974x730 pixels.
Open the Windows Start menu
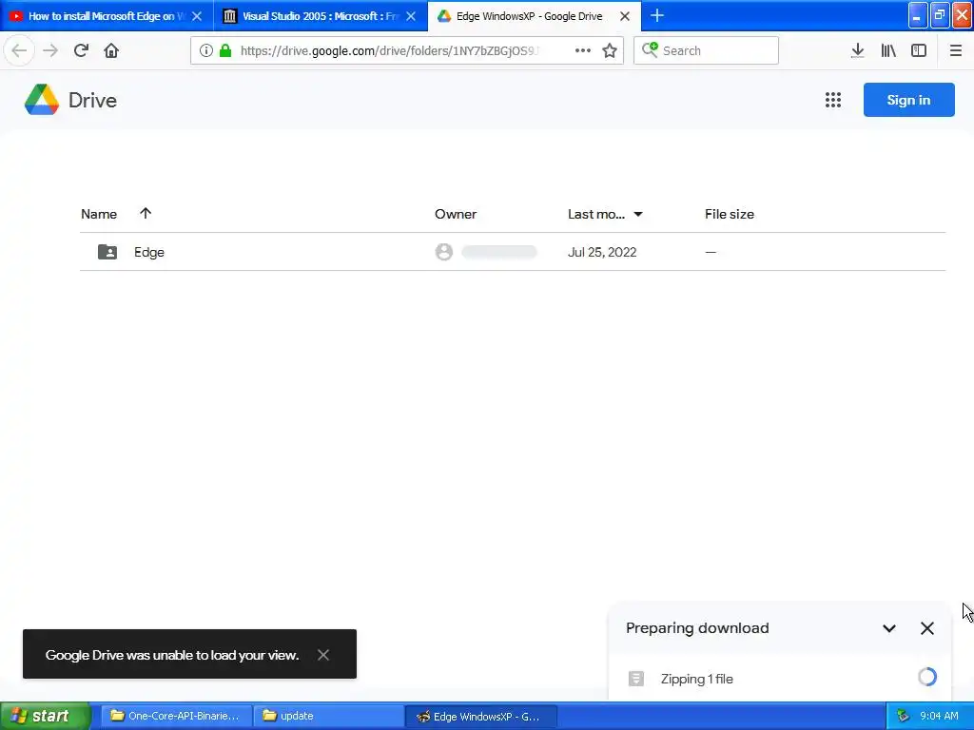click(x=45, y=716)
